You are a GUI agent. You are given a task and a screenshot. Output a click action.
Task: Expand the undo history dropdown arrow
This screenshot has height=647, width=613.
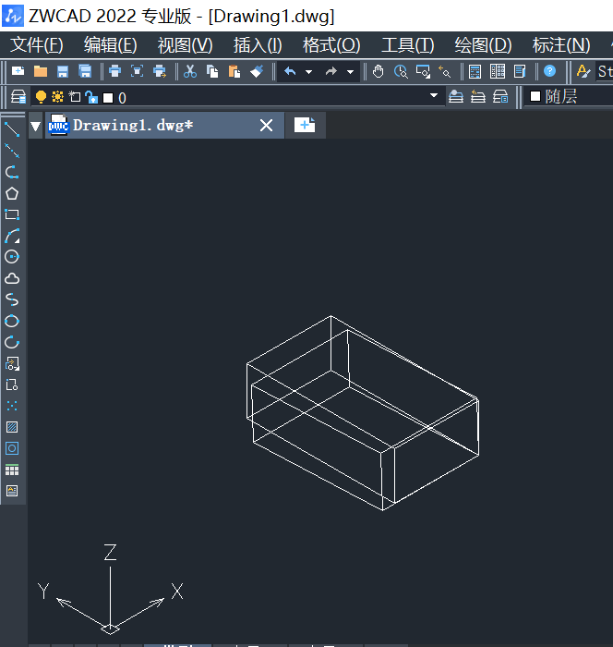click(x=308, y=72)
